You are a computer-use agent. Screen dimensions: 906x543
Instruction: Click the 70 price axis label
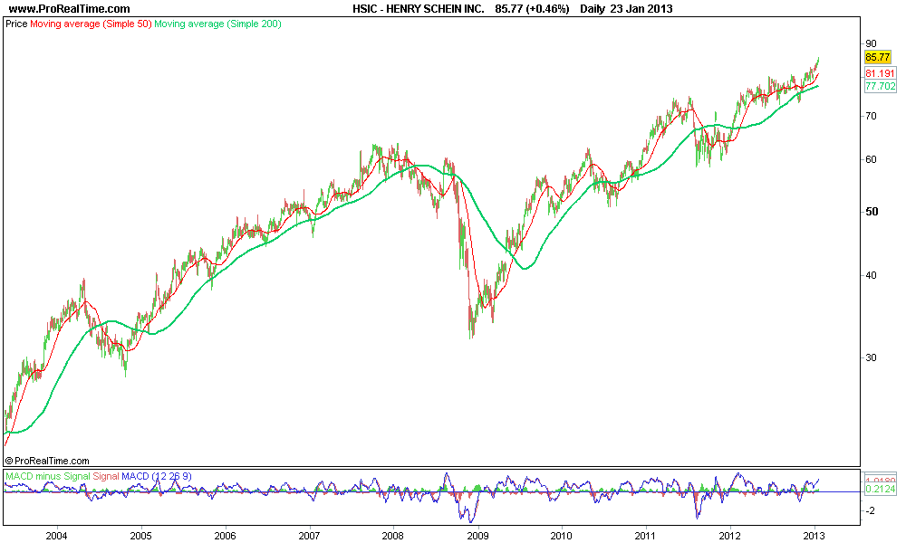pos(870,116)
